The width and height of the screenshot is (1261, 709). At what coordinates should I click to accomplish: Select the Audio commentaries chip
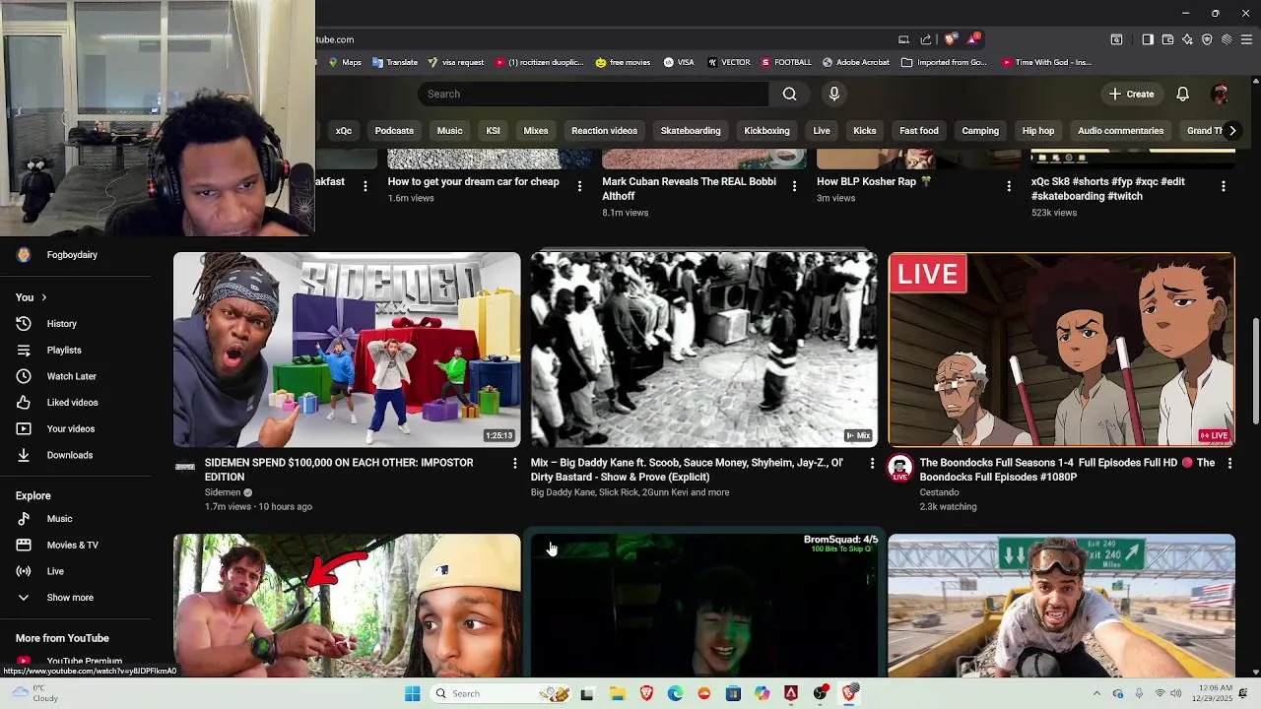pyautogui.click(x=1120, y=130)
